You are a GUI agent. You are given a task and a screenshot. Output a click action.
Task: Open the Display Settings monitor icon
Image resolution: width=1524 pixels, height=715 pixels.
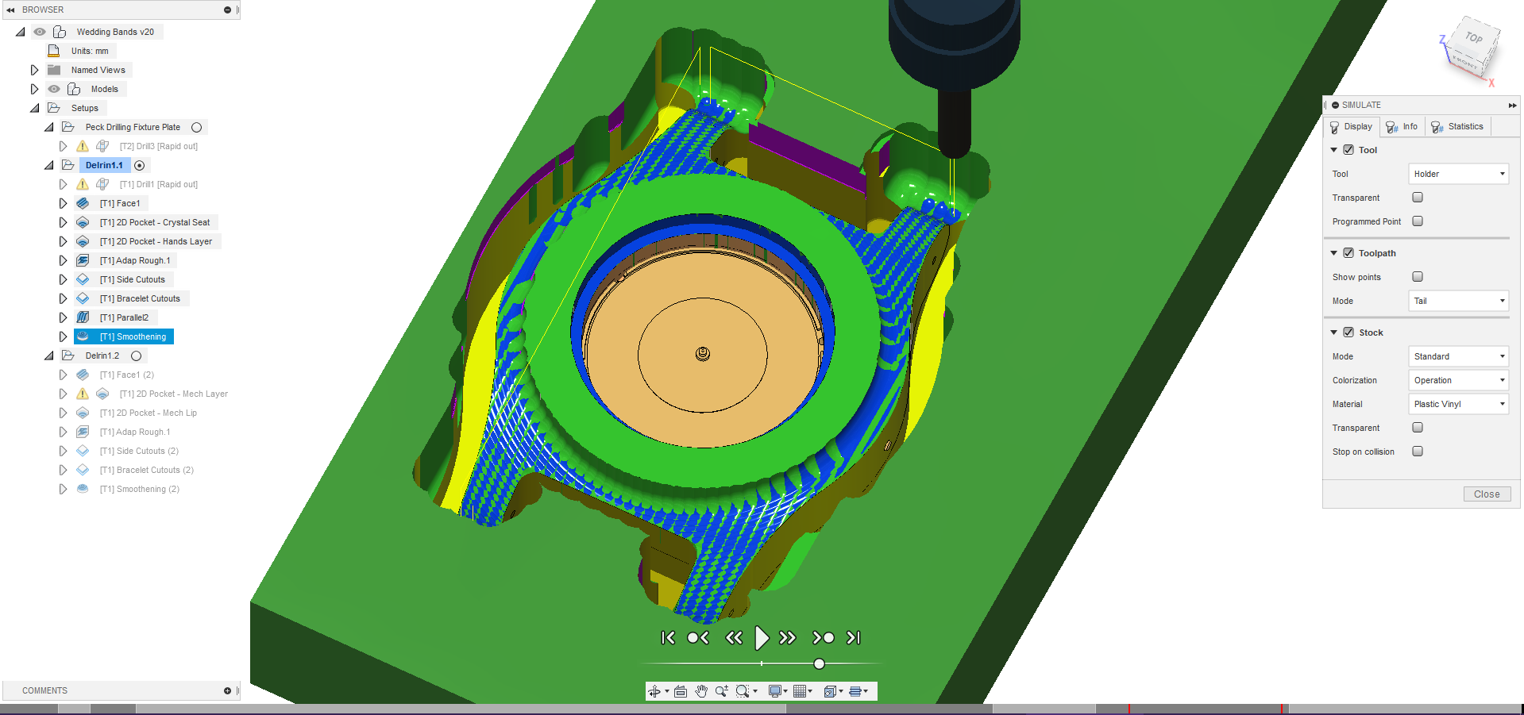776,691
